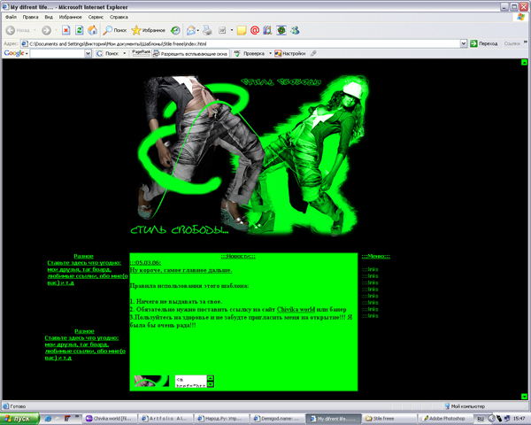Switch to Chivika world taskbar button
The height and width of the screenshot is (425, 531).
111,419
